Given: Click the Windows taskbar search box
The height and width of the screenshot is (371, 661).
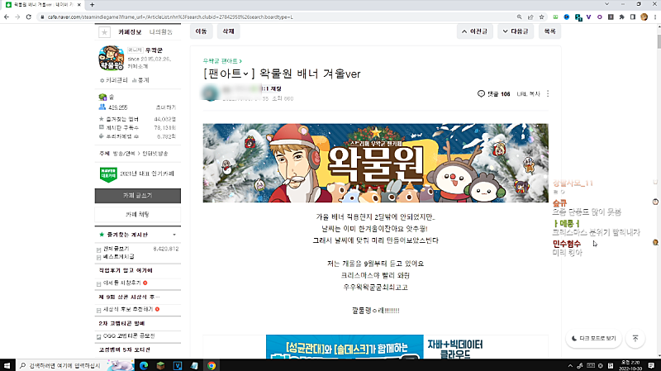Looking at the screenshot, I should (75, 365).
